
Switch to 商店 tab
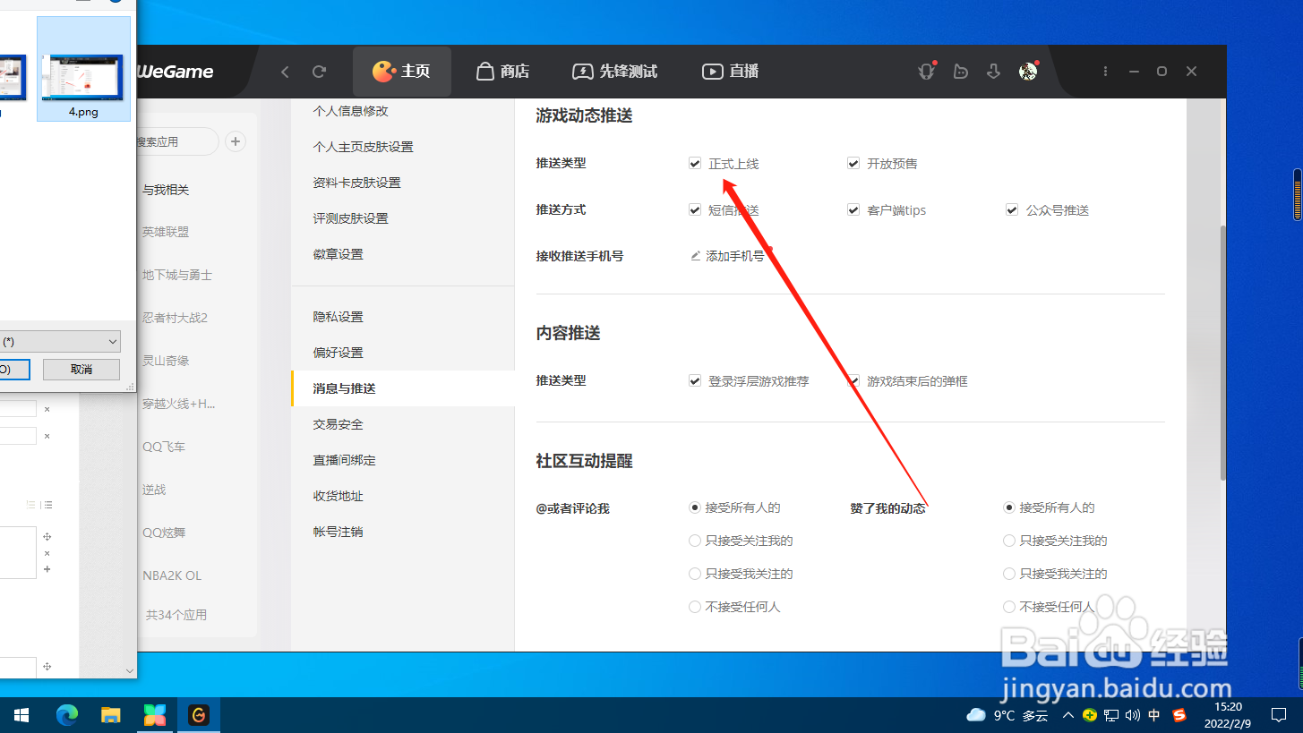click(502, 72)
